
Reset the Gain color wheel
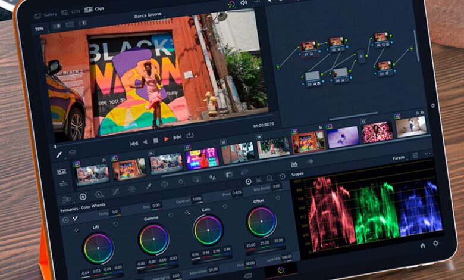click(225, 206)
